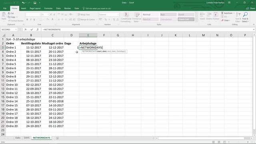256x144 pixels.
Task: Open the General number format dropdown
Action: (x=118, y=15)
